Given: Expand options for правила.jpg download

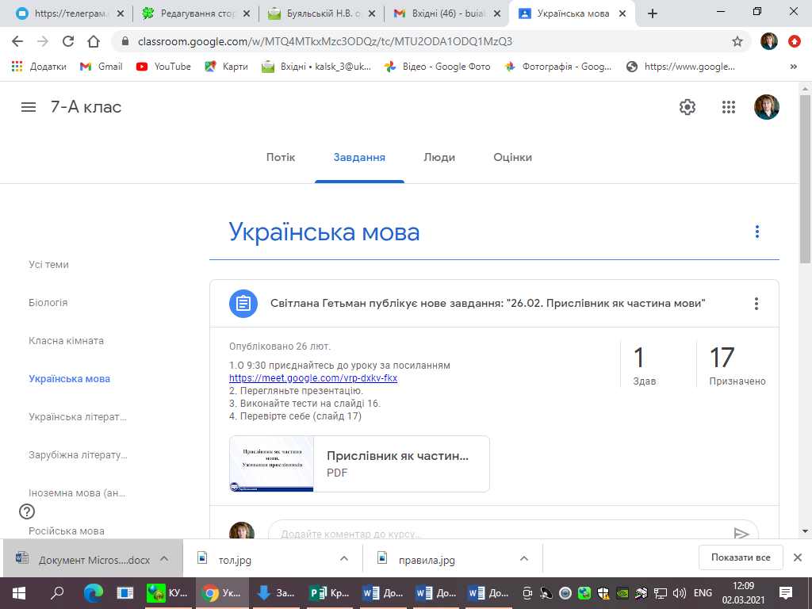Looking at the screenshot, I should click(523, 559).
